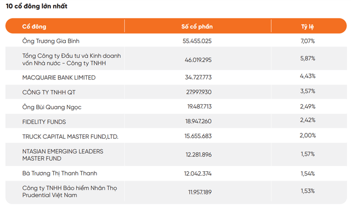Screen dimensions: 351x208
Task: Click NTASIAN EMERGING LEADERS MASTER FUND name
Action: [x=63, y=155]
